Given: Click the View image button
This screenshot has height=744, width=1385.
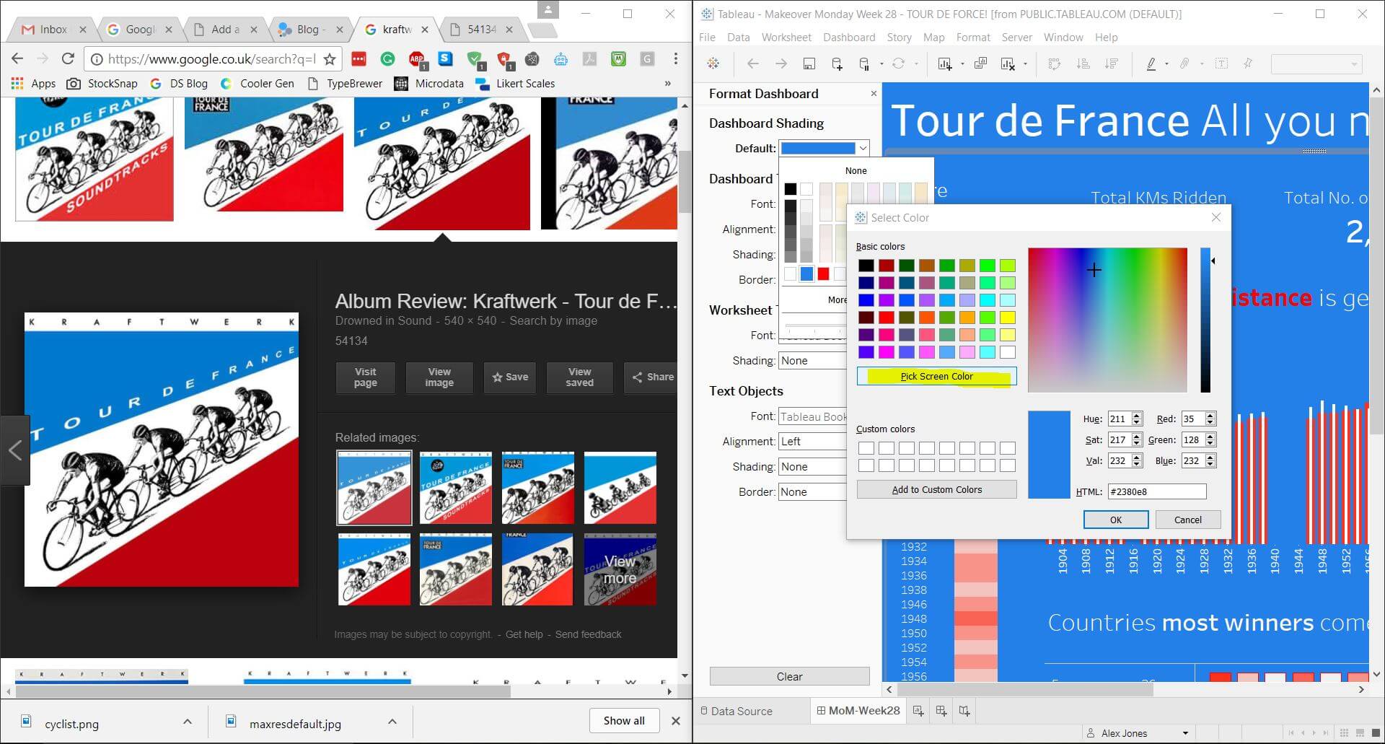Looking at the screenshot, I should [439, 377].
